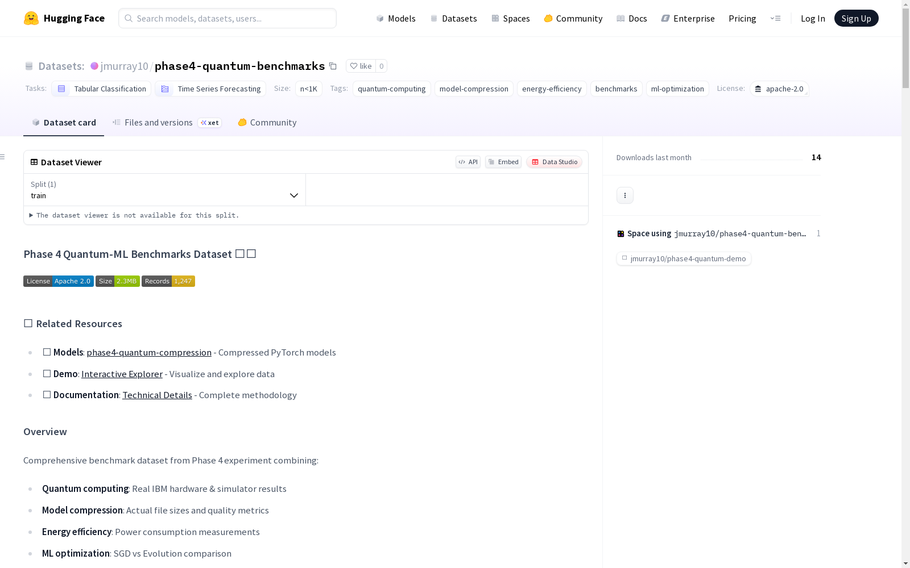This screenshot has height=568, width=910.
Task: Click the jmurray10 avatar circle
Action: 94,66
